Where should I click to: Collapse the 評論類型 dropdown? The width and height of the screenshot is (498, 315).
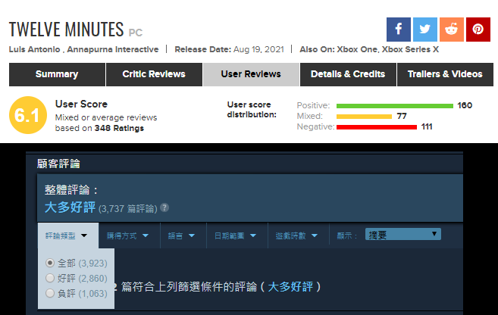(67, 235)
